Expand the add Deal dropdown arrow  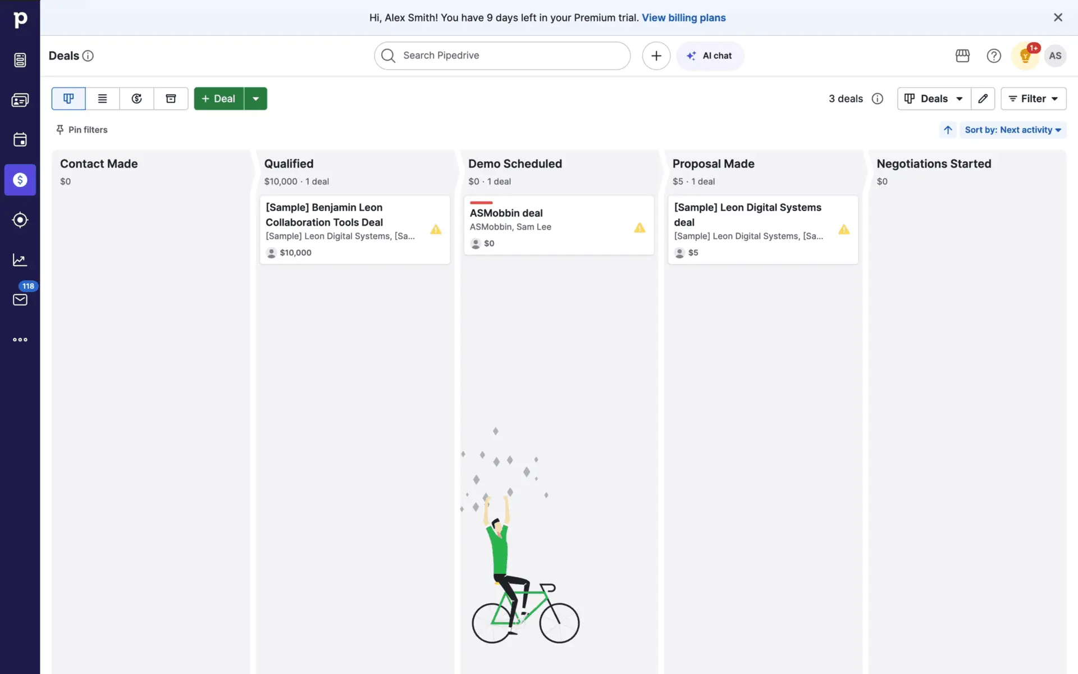tap(255, 99)
